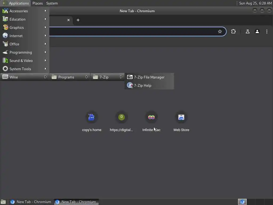The width and height of the screenshot is (273, 205).
Task: Open the profile avatar icon
Action: 257,31
